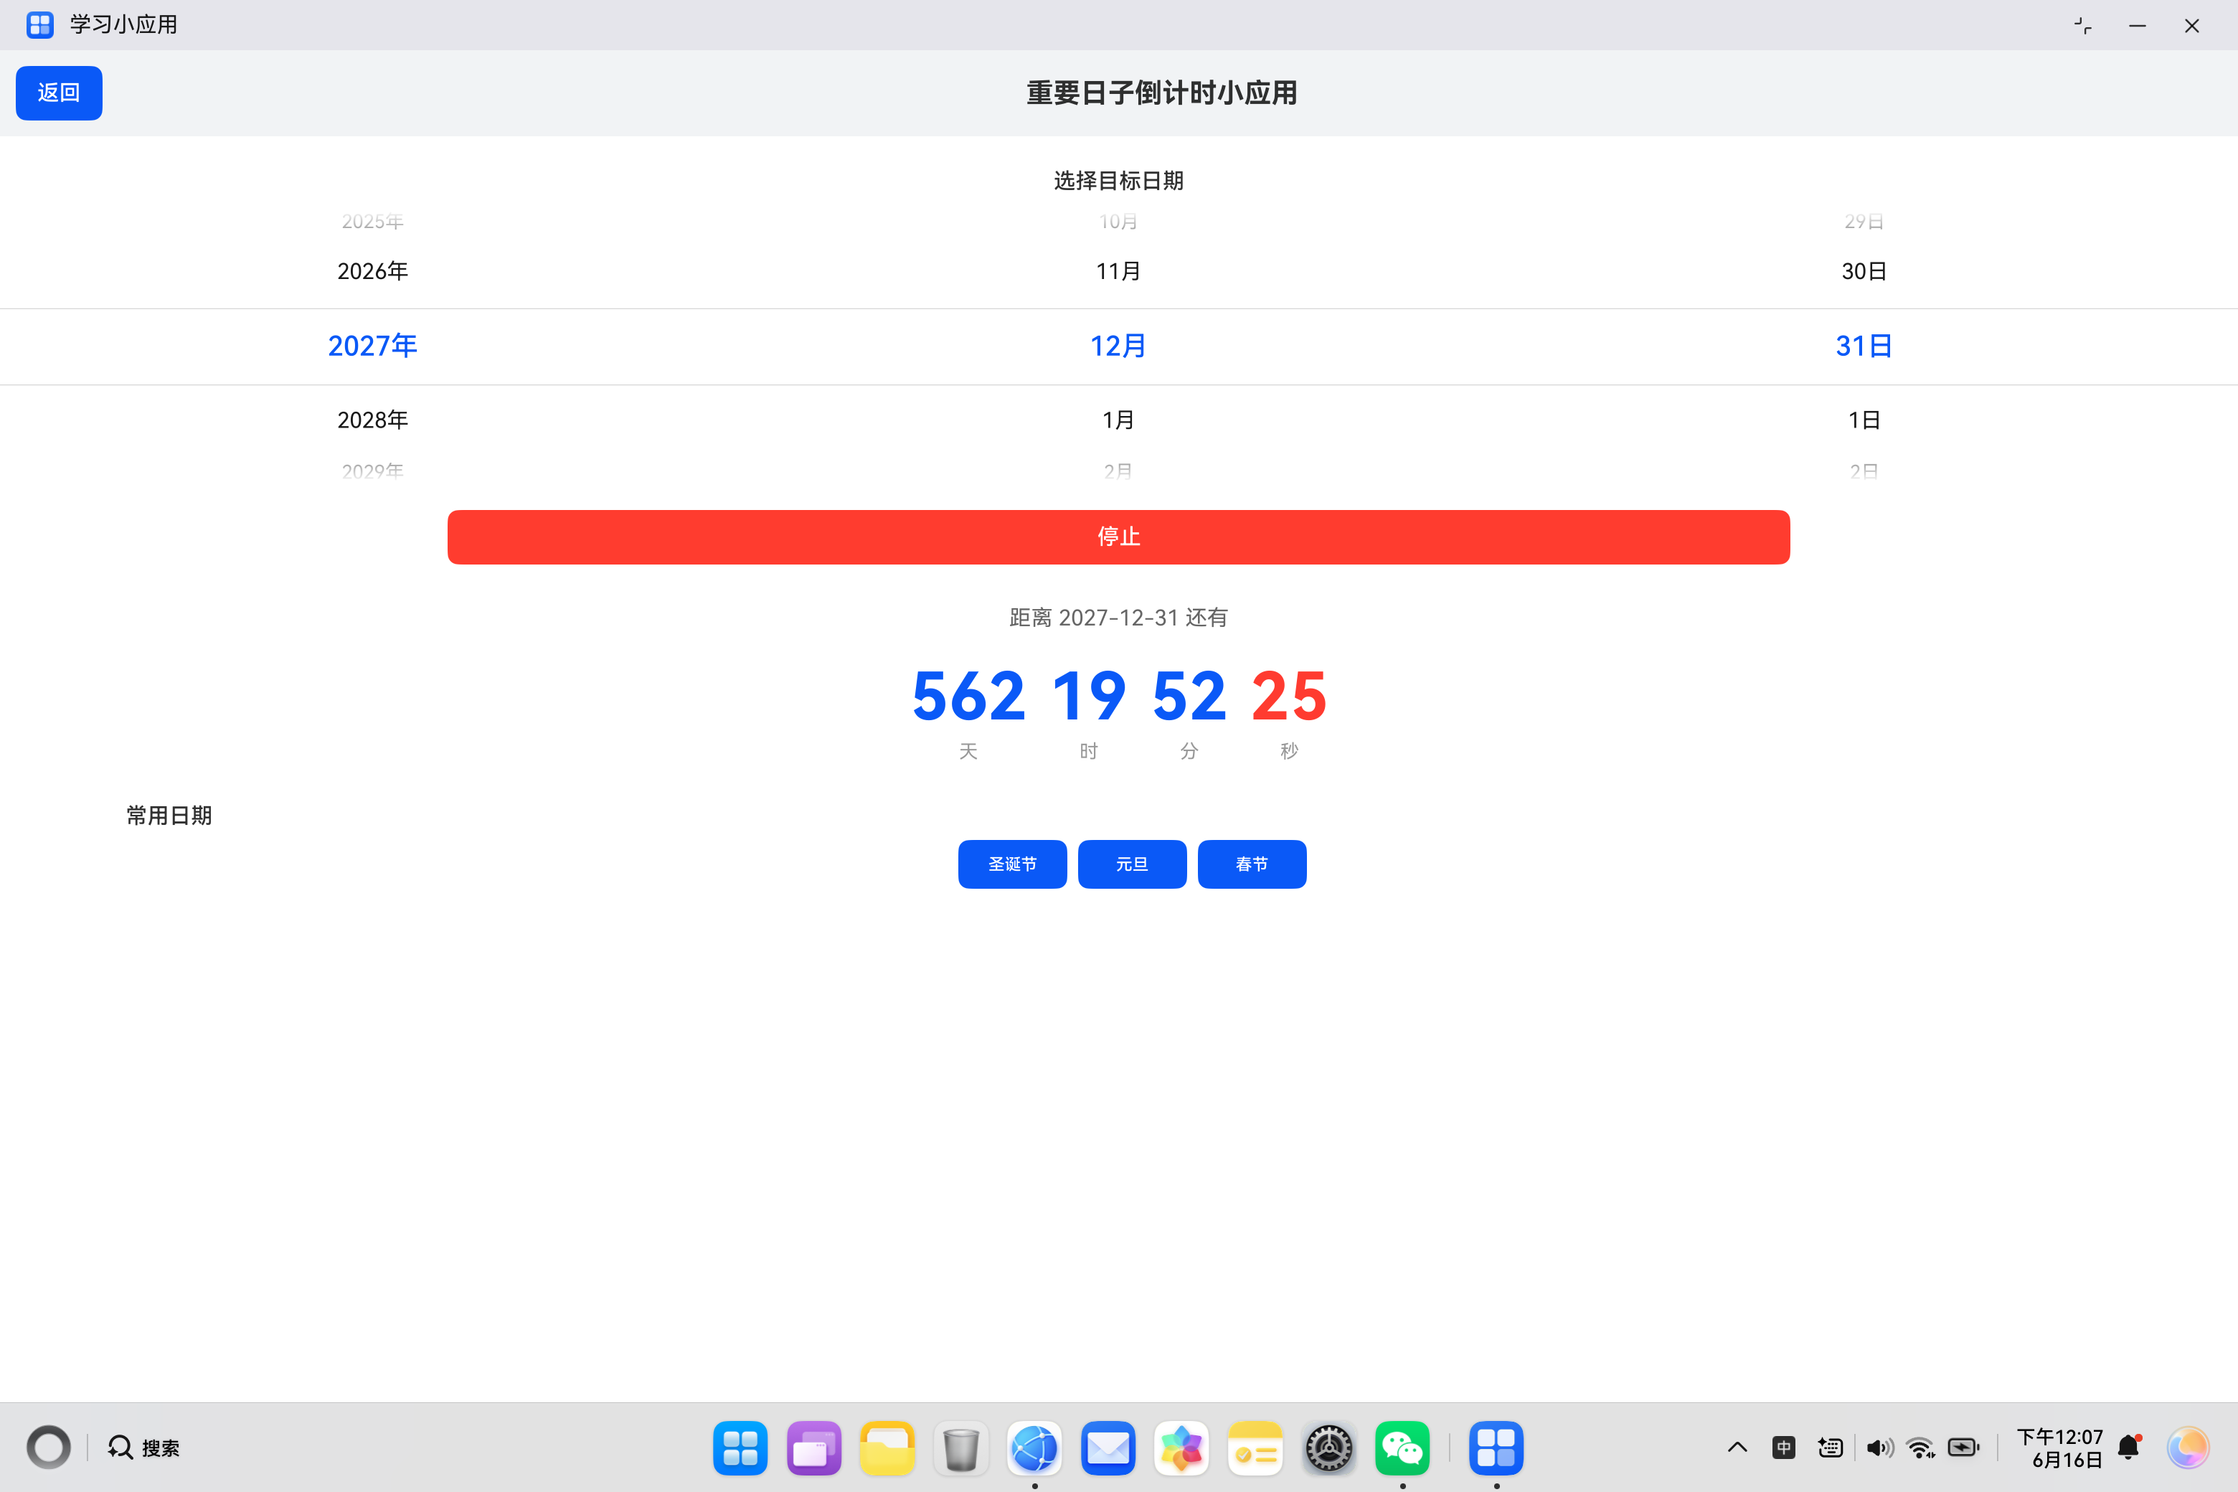Click the 562 days counter

click(x=968, y=696)
